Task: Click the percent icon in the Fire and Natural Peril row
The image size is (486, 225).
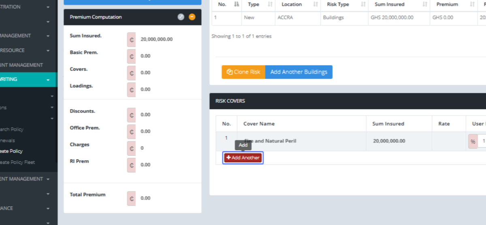Action: (473, 142)
